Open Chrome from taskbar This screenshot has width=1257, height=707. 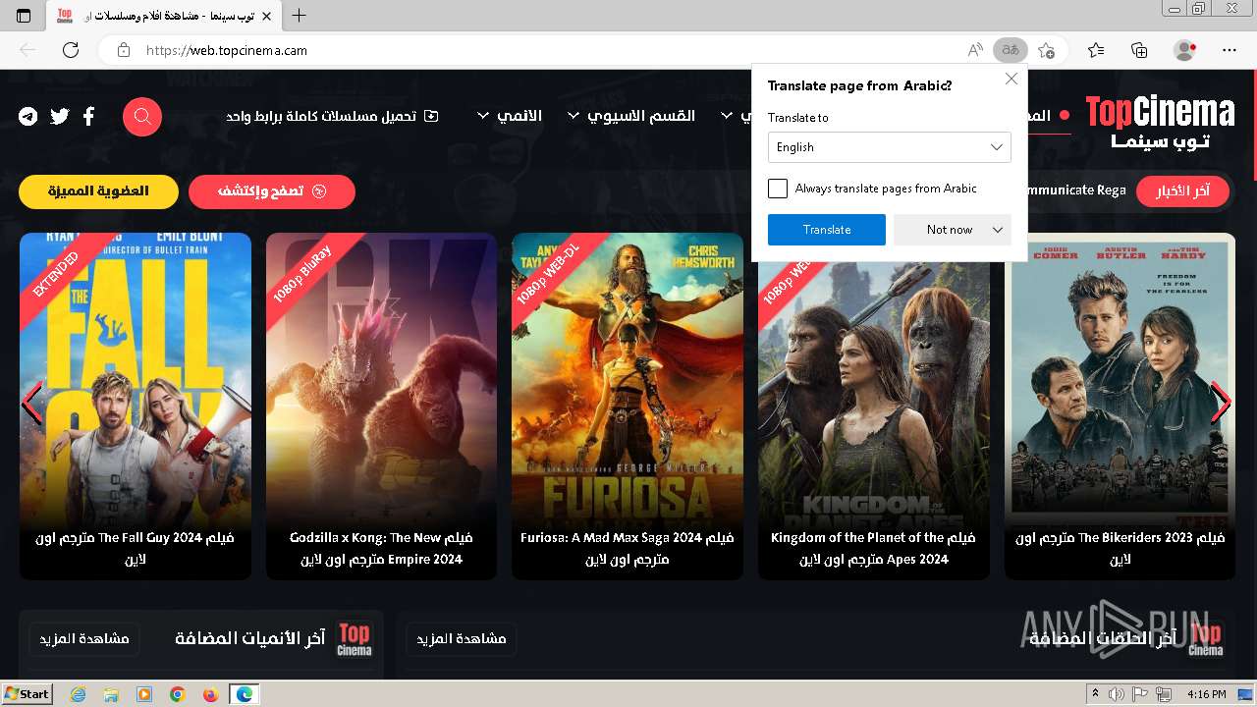pos(177,694)
